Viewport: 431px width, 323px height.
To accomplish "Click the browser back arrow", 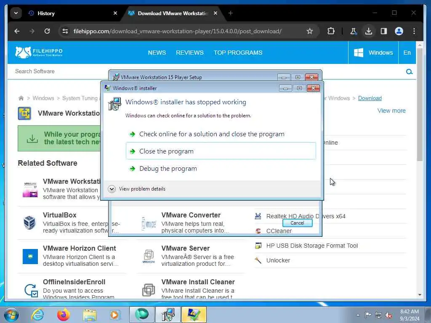I will (x=17, y=31).
